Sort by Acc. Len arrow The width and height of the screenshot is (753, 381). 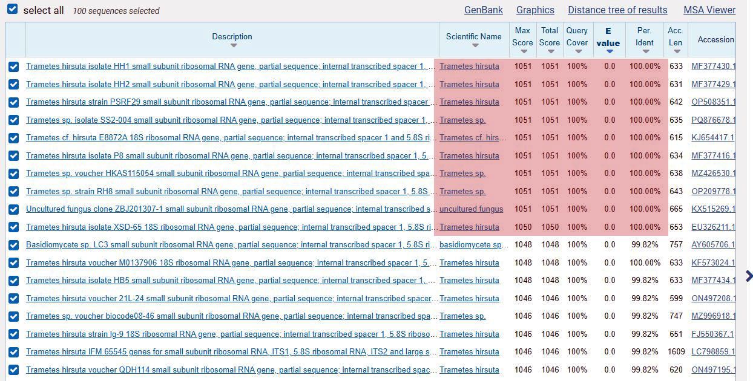click(x=675, y=52)
